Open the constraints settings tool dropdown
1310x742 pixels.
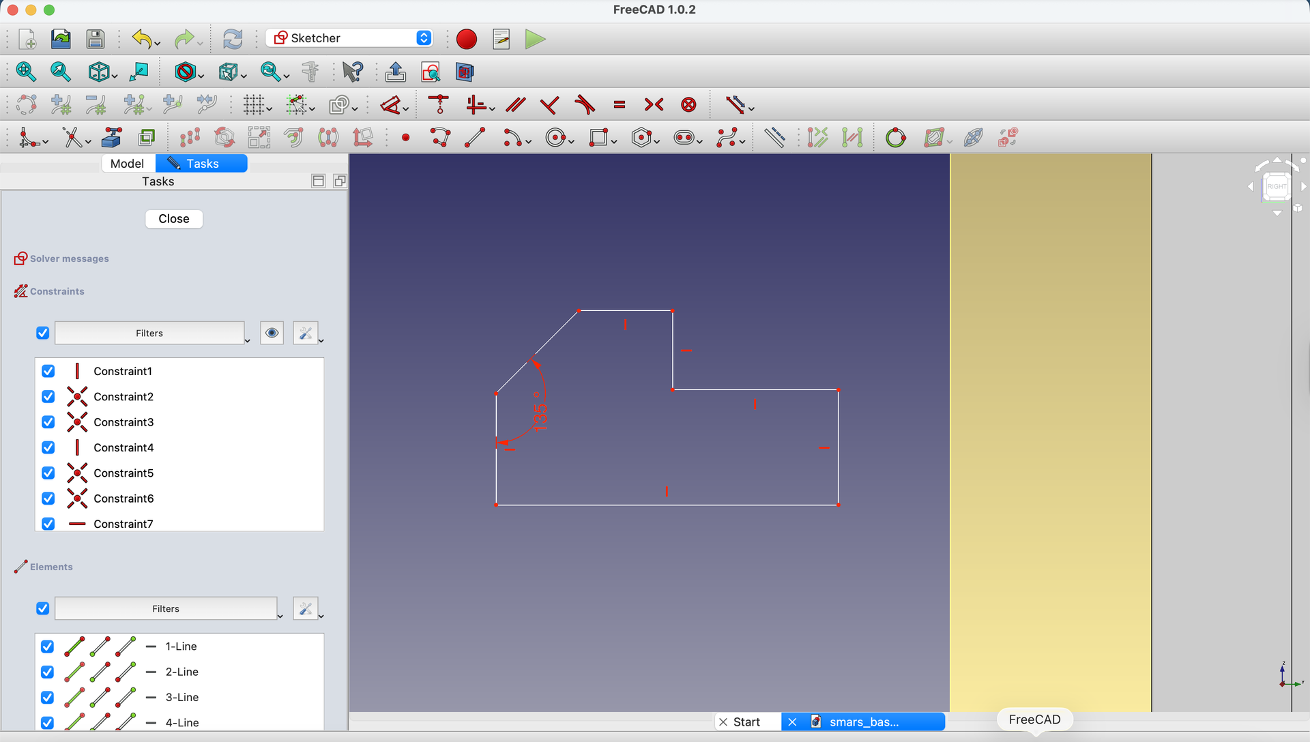point(321,340)
